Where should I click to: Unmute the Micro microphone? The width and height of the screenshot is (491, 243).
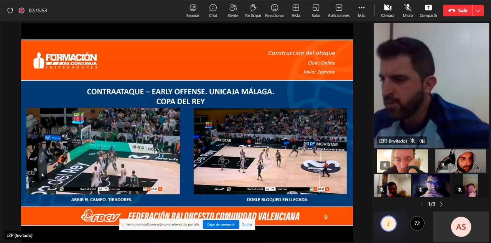tap(408, 11)
